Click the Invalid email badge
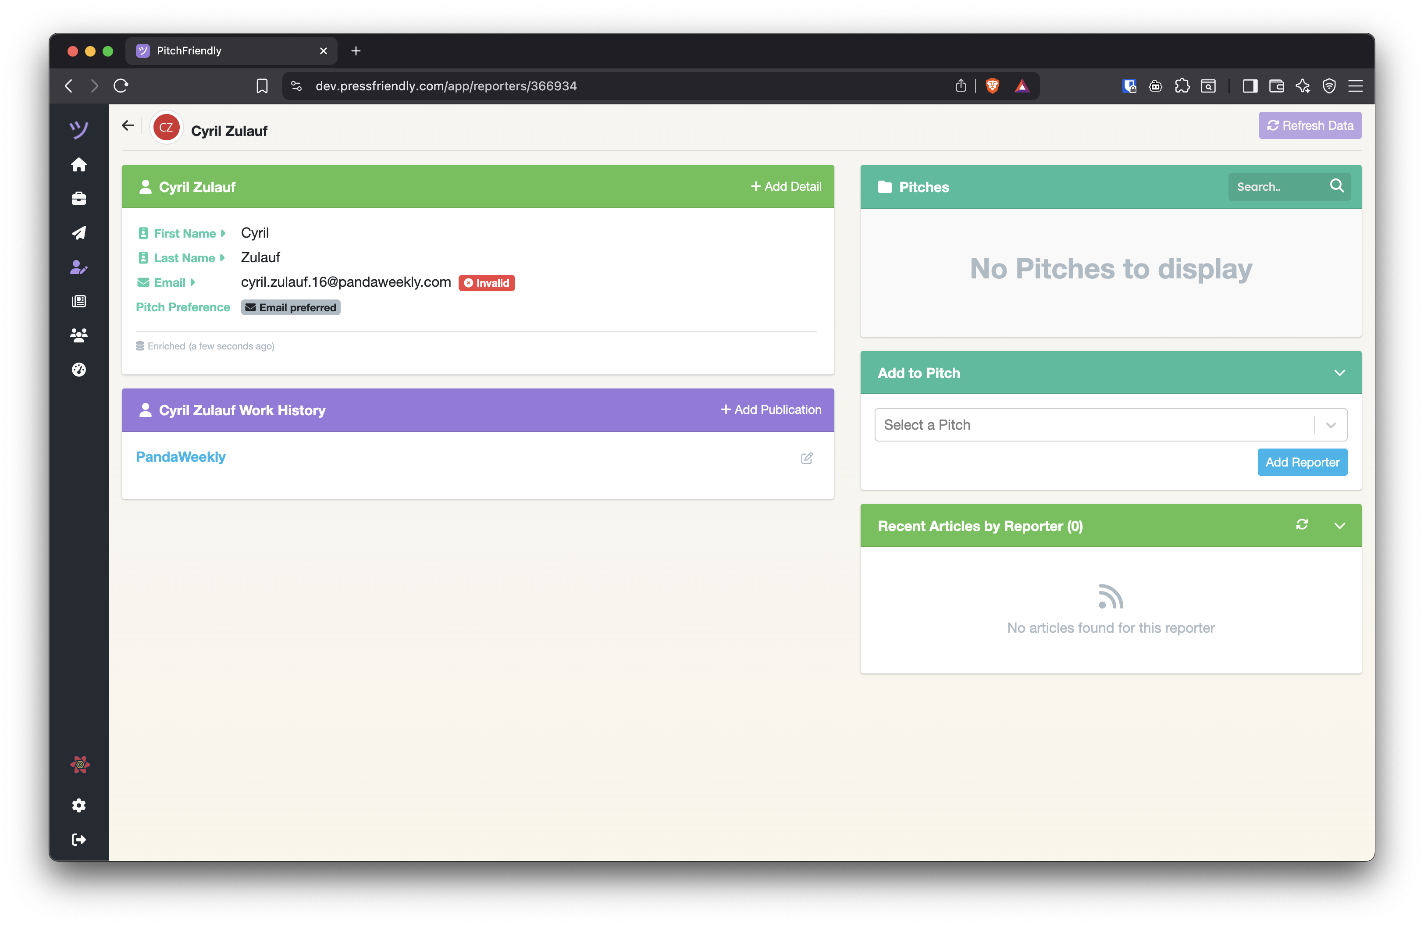The image size is (1424, 926). (x=487, y=282)
